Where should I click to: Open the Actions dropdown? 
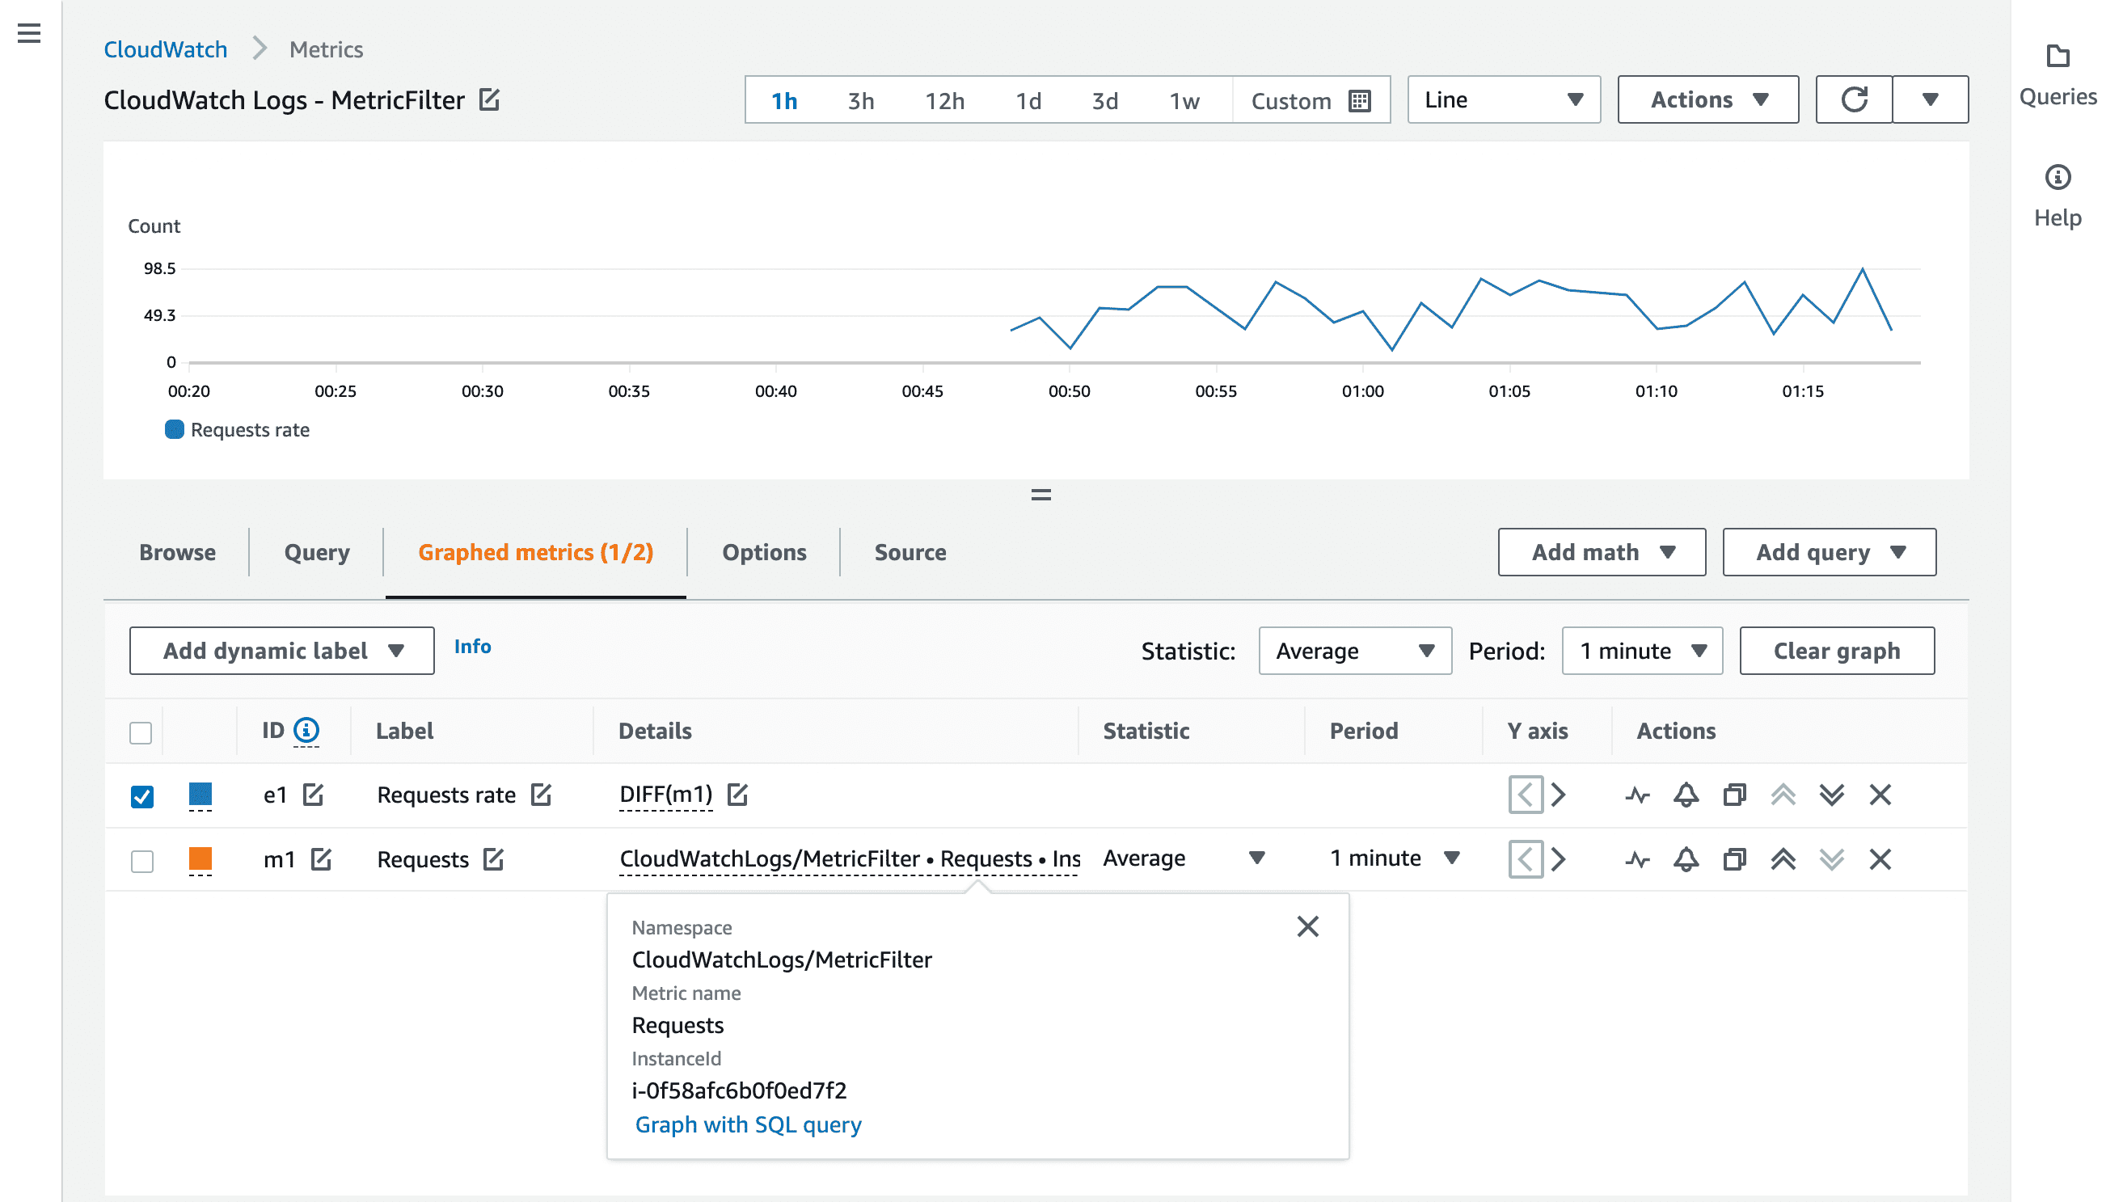coord(1707,100)
